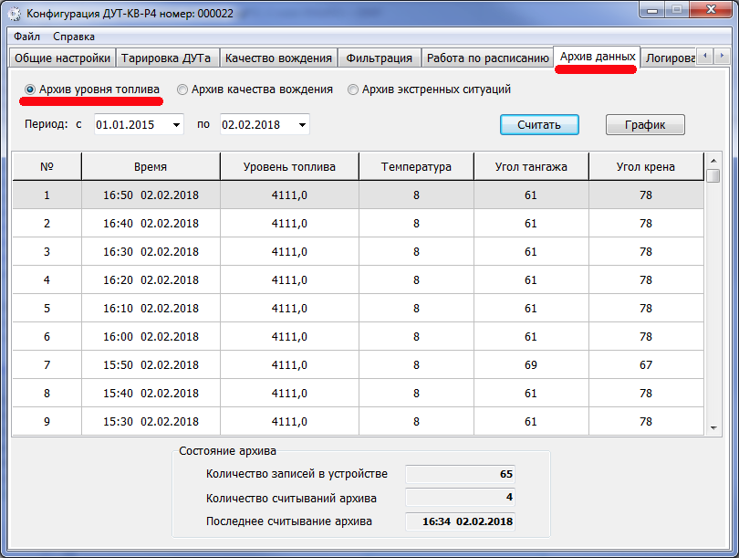Switch to the Качество вождения tab
This screenshot has height=558, width=739.
point(278,58)
